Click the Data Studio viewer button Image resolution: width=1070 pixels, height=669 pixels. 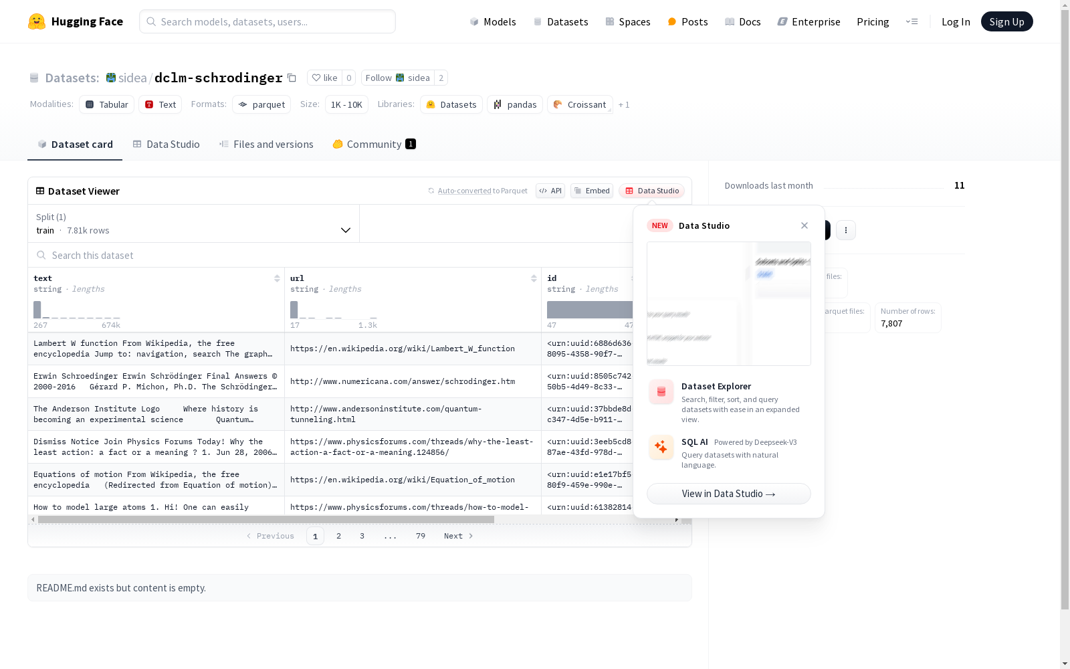point(651,191)
